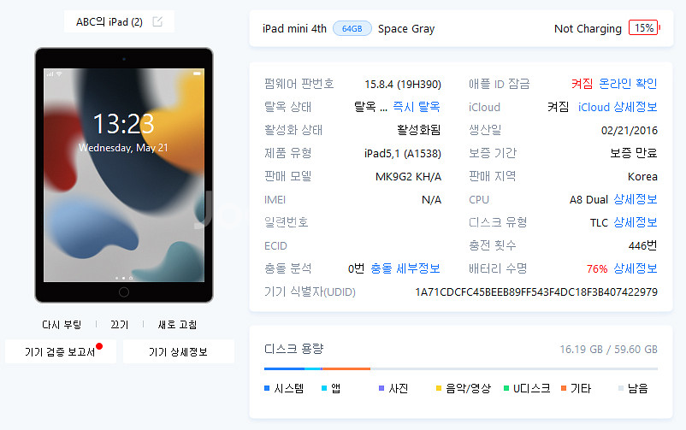Click the iPad lock screen preview image
Screen dimensions: 686x430
point(124,175)
